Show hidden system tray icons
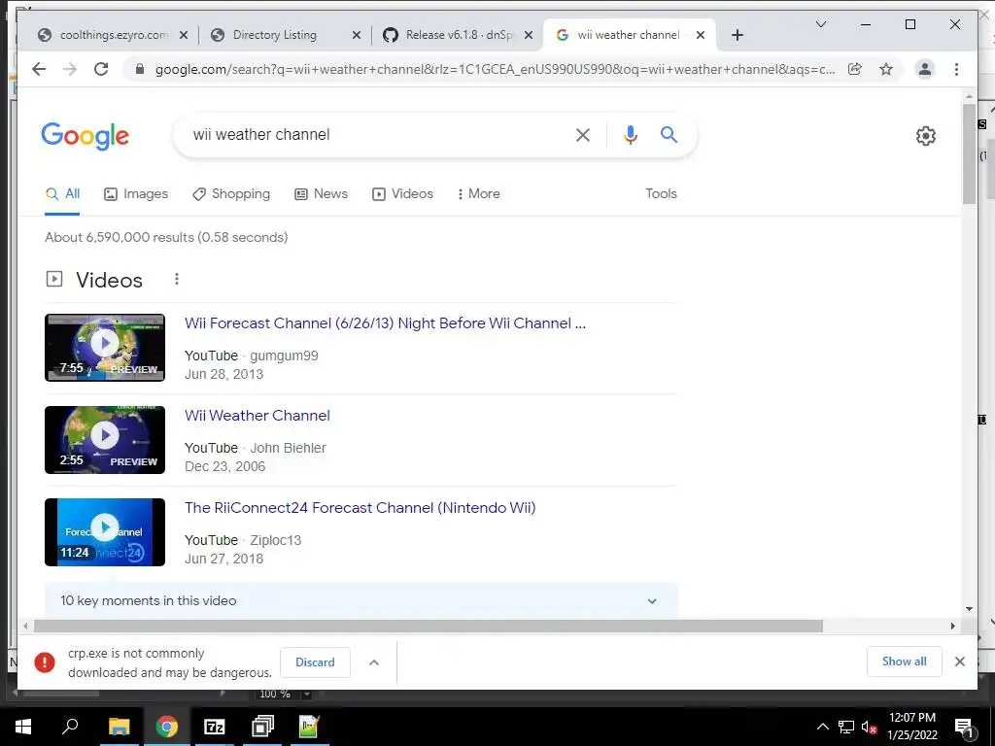Viewport: 995px width, 746px height. pos(822,727)
